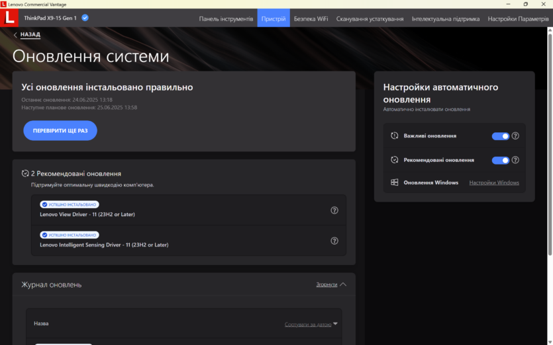Collapse the Журнал оновлень section

coord(327,284)
